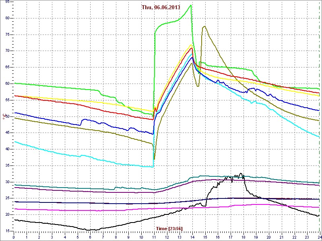Click hour 0 on the time axis
Screen dimensions: 322x241
coord(14,237)
